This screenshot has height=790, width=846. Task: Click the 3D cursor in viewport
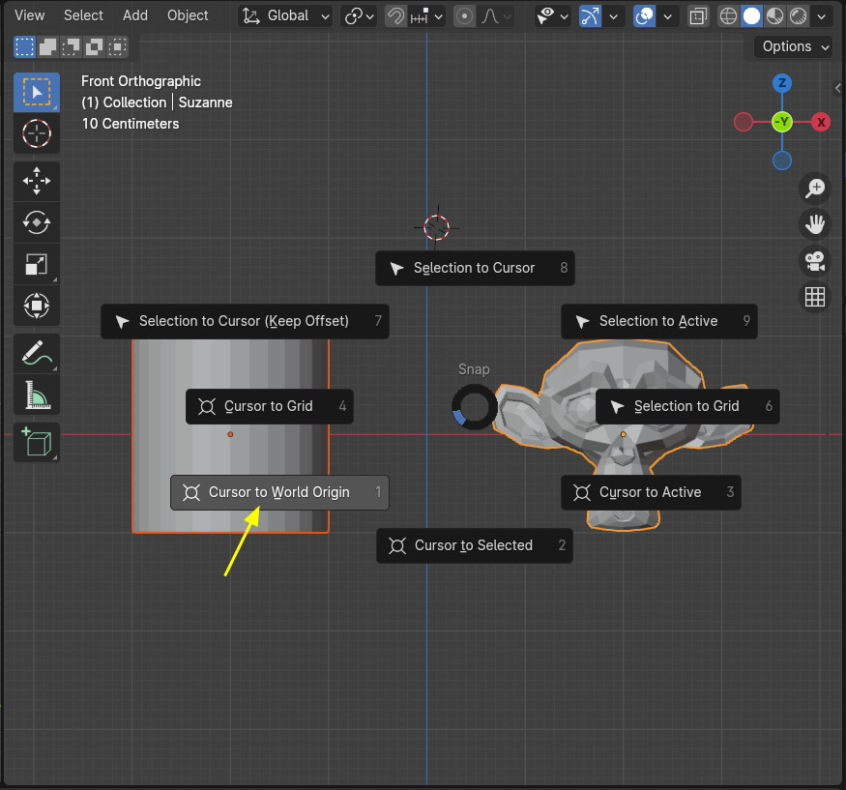tap(436, 228)
